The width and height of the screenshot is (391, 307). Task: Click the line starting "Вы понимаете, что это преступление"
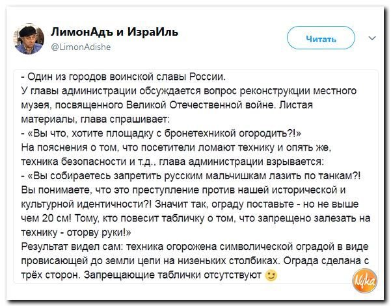click(183, 190)
